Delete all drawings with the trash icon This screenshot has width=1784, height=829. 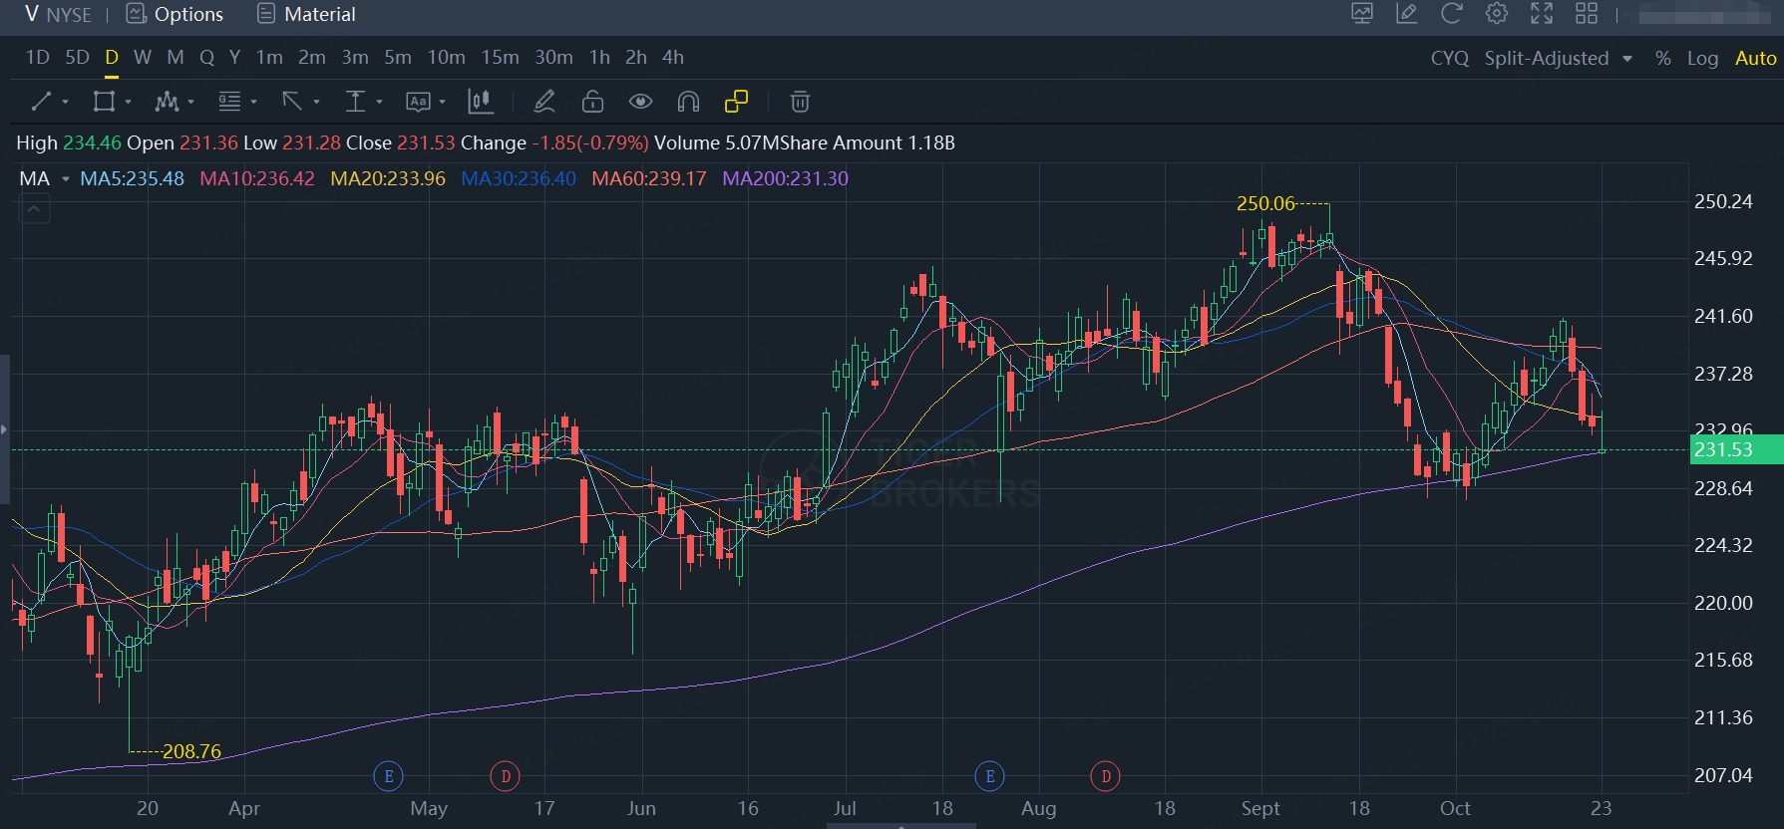[800, 102]
